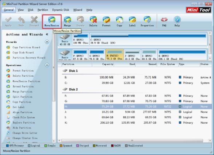
Task: Sort by the Partition column header
Action: (77, 64)
